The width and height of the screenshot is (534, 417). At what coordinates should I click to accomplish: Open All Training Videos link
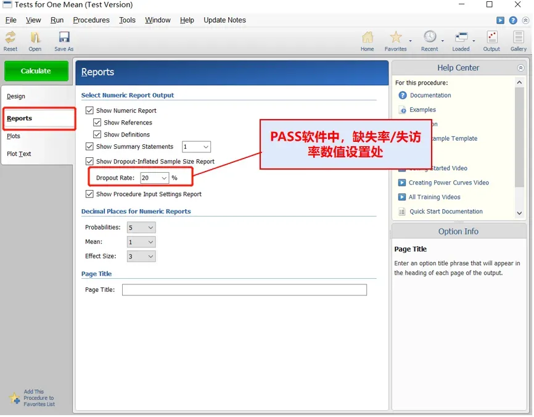point(436,197)
